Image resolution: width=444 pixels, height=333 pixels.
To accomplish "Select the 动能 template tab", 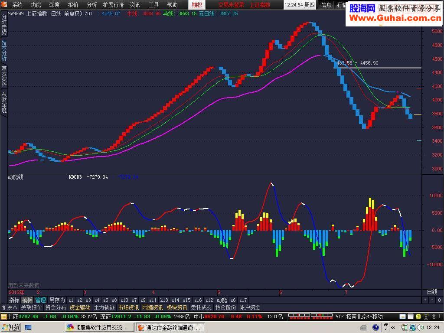I will click(x=222, y=300).
